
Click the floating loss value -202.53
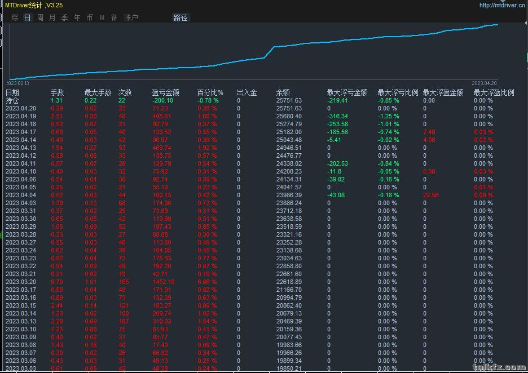click(x=337, y=163)
